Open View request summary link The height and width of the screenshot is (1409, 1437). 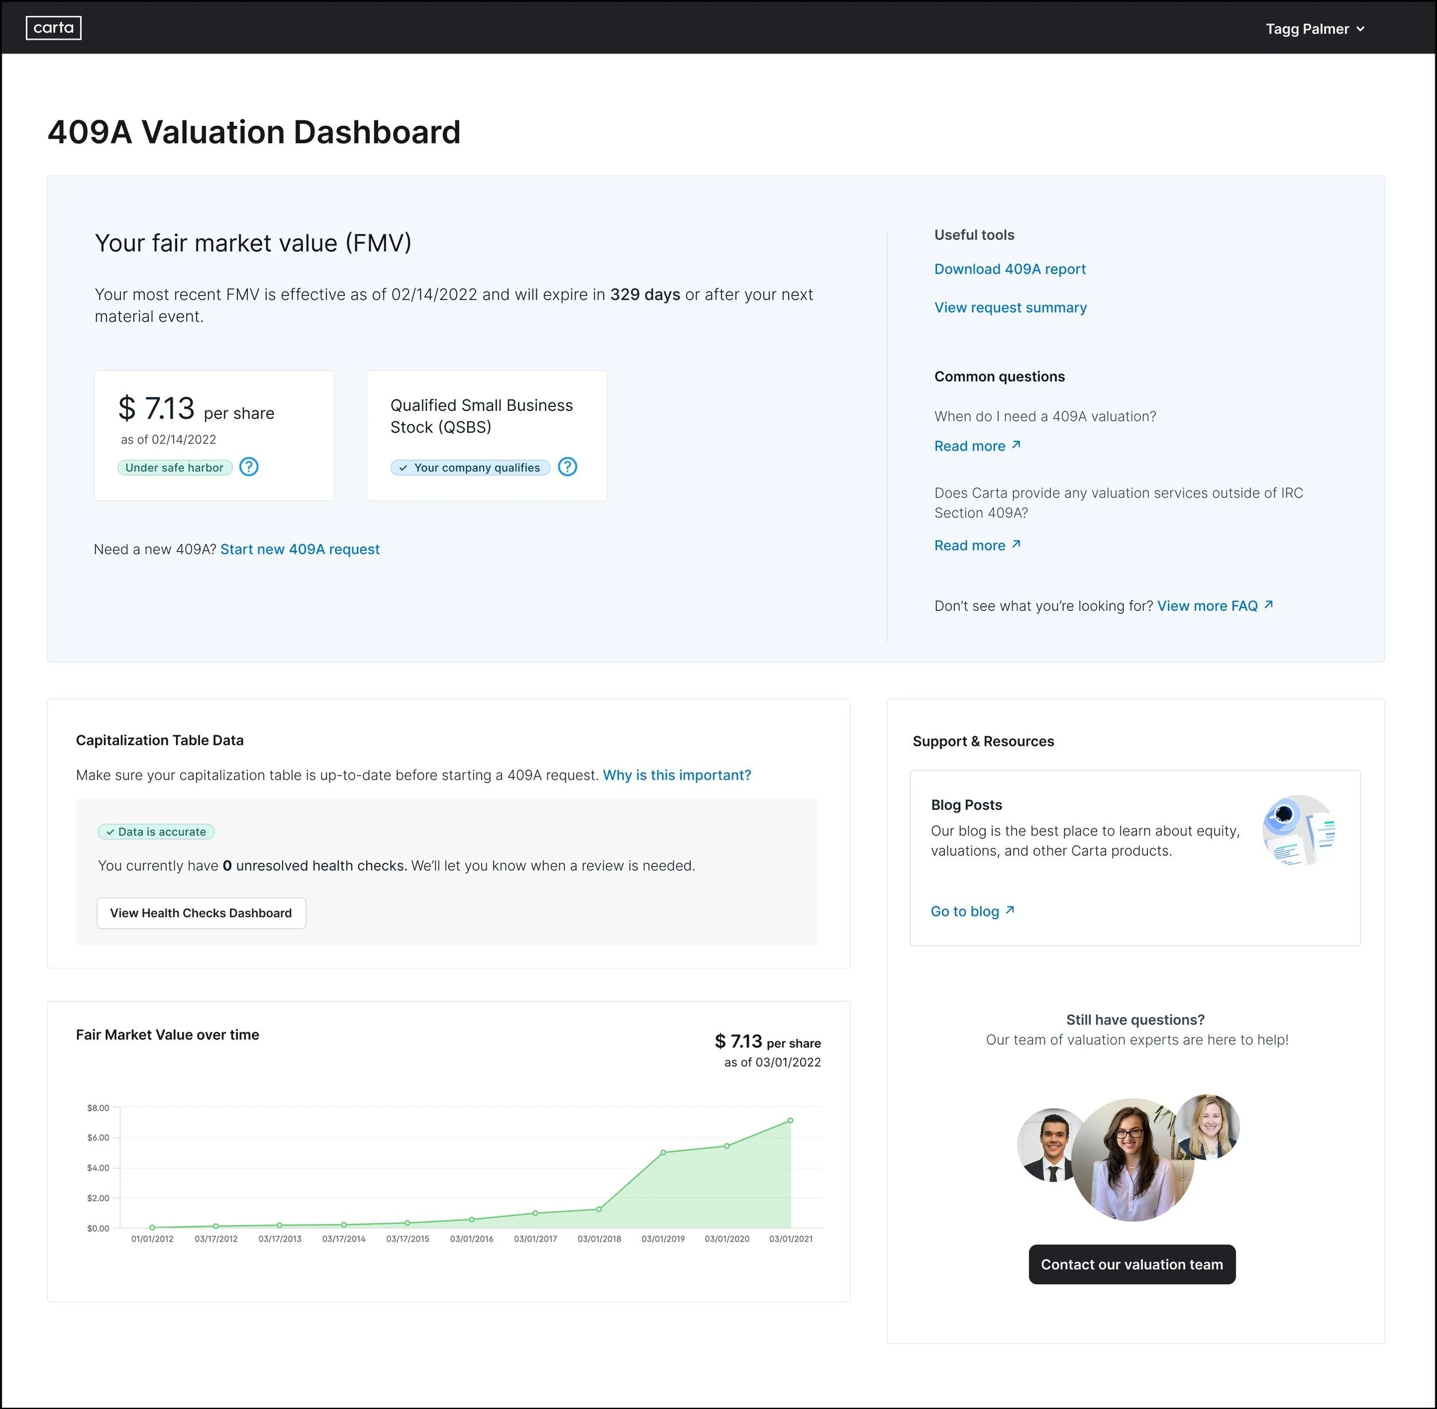pyautogui.click(x=1010, y=308)
